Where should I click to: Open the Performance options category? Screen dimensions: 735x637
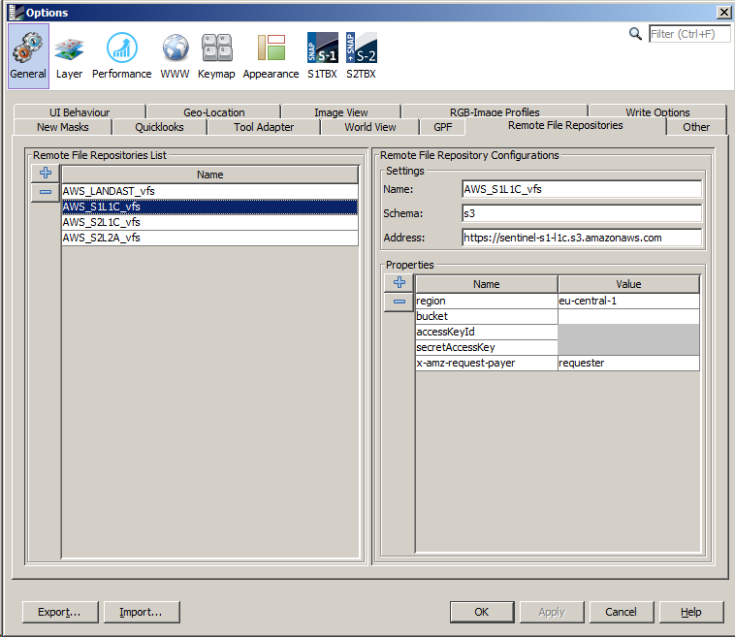[121, 56]
